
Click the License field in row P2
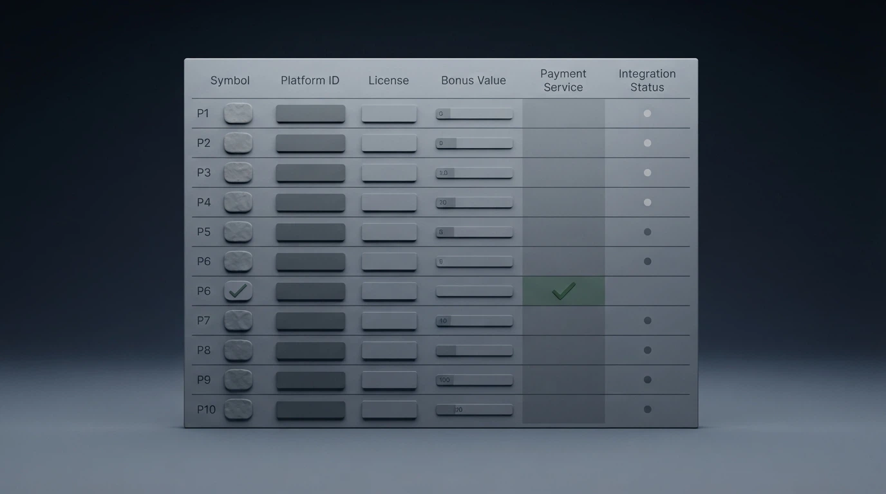point(389,143)
